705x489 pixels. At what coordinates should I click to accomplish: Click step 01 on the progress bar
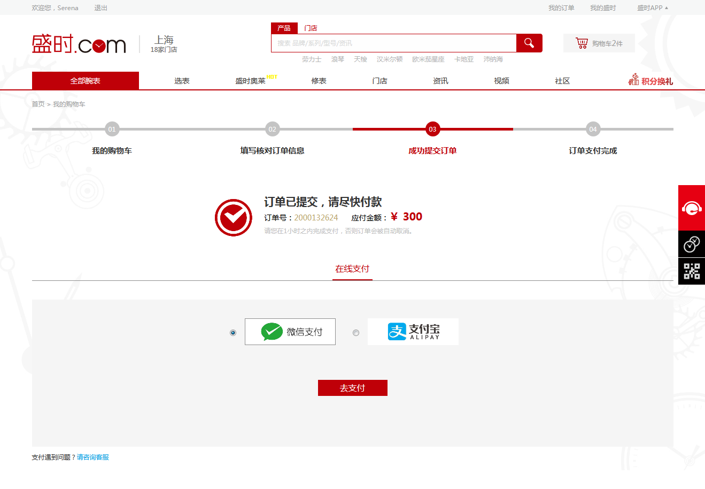click(x=112, y=129)
